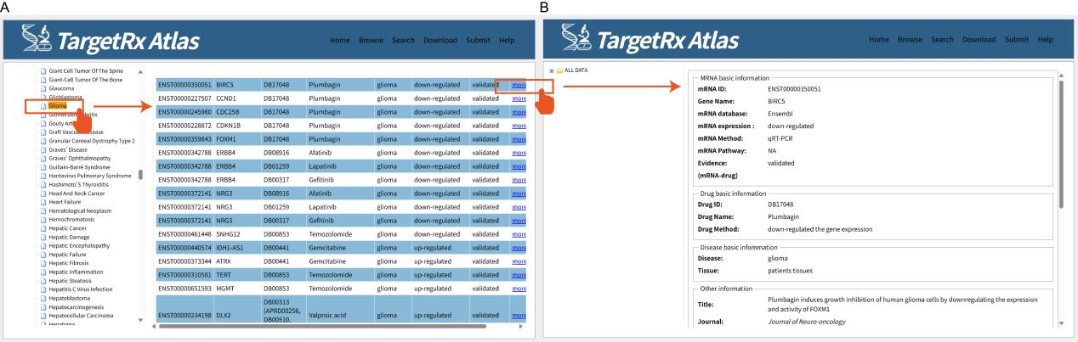Screen dimensions: 1078x342
Task: Open the more link for BIRC5 row
Action: point(519,85)
